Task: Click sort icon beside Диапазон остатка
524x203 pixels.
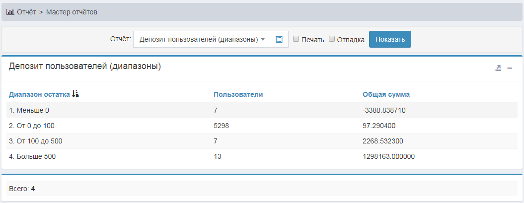Action: (x=75, y=94)
